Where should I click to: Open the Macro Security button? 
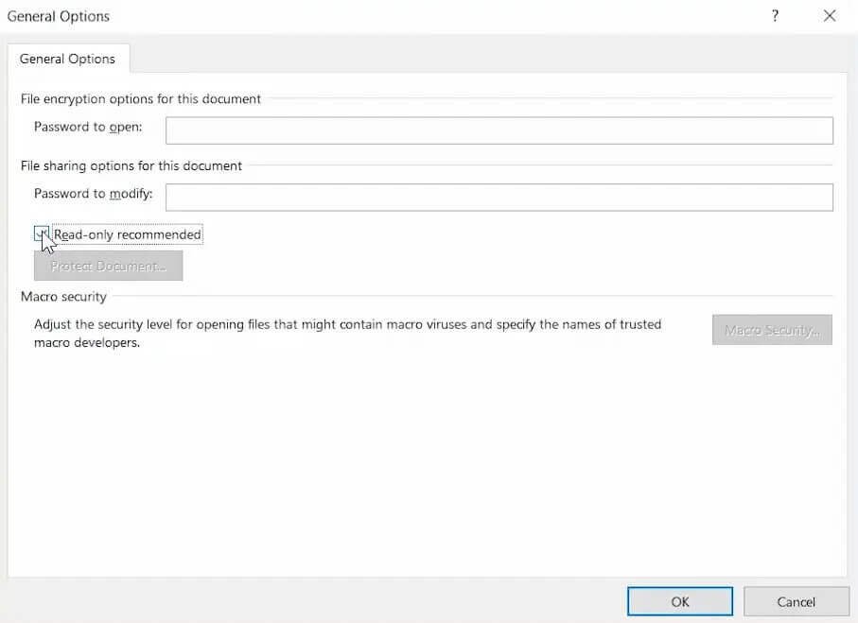click(x=772, y=330)
